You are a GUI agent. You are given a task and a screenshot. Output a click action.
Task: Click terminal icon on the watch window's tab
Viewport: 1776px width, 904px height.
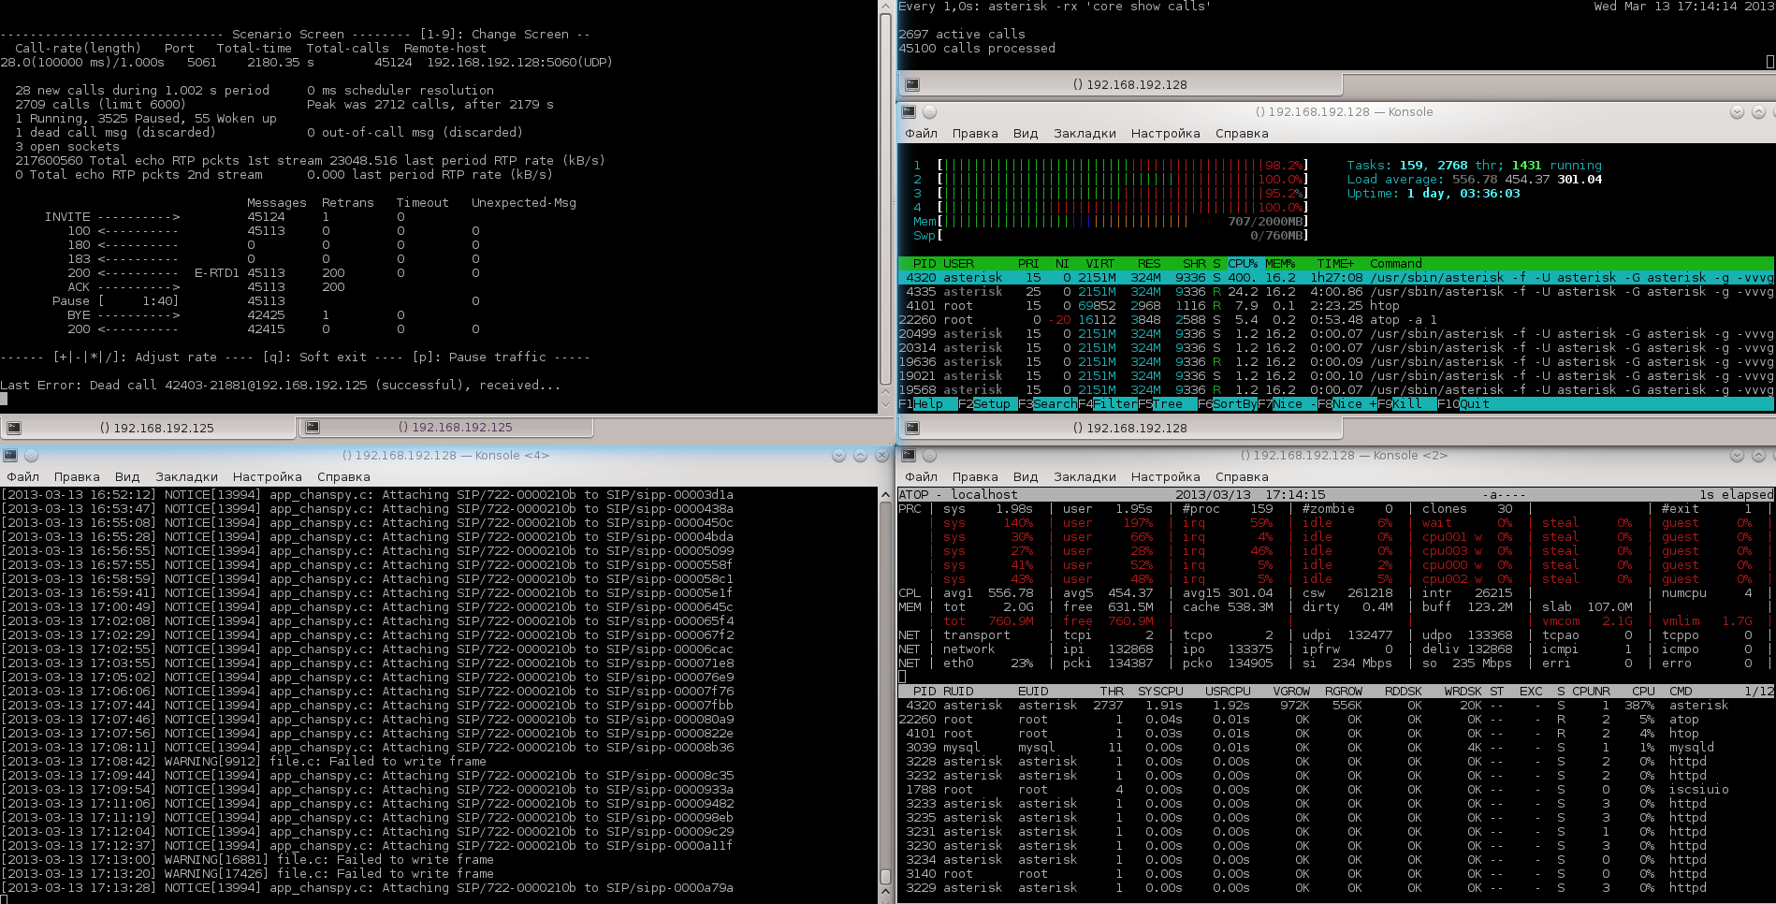[911, 84]
